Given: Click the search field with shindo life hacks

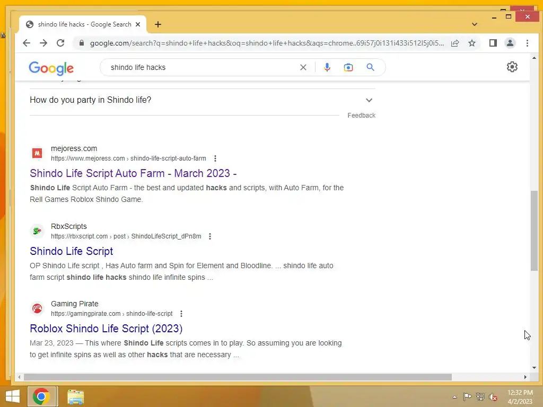Looking at the screenshot, I should point(201,67).
